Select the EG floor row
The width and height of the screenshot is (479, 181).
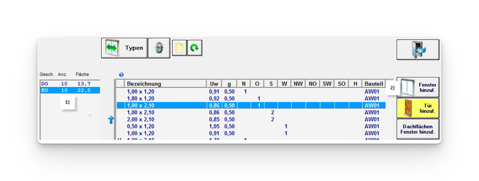click(x=70, y=90)
